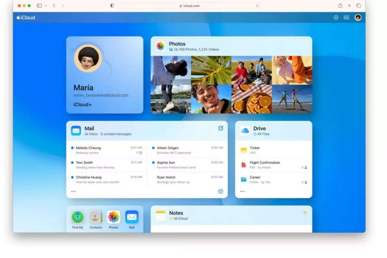This screenshot has width=387, height=258.
Task: Open more options in Mail tile
Action: pos(73,191)
